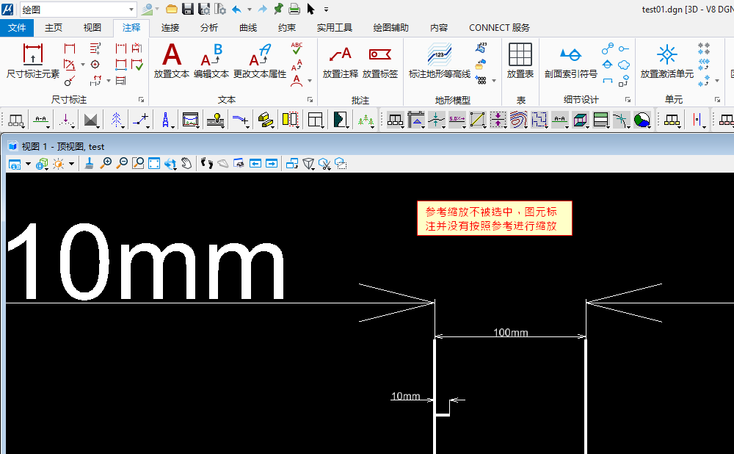
Task: Expand the angular dimension tool dropdown arrow
Action: (x=83, y=65)
